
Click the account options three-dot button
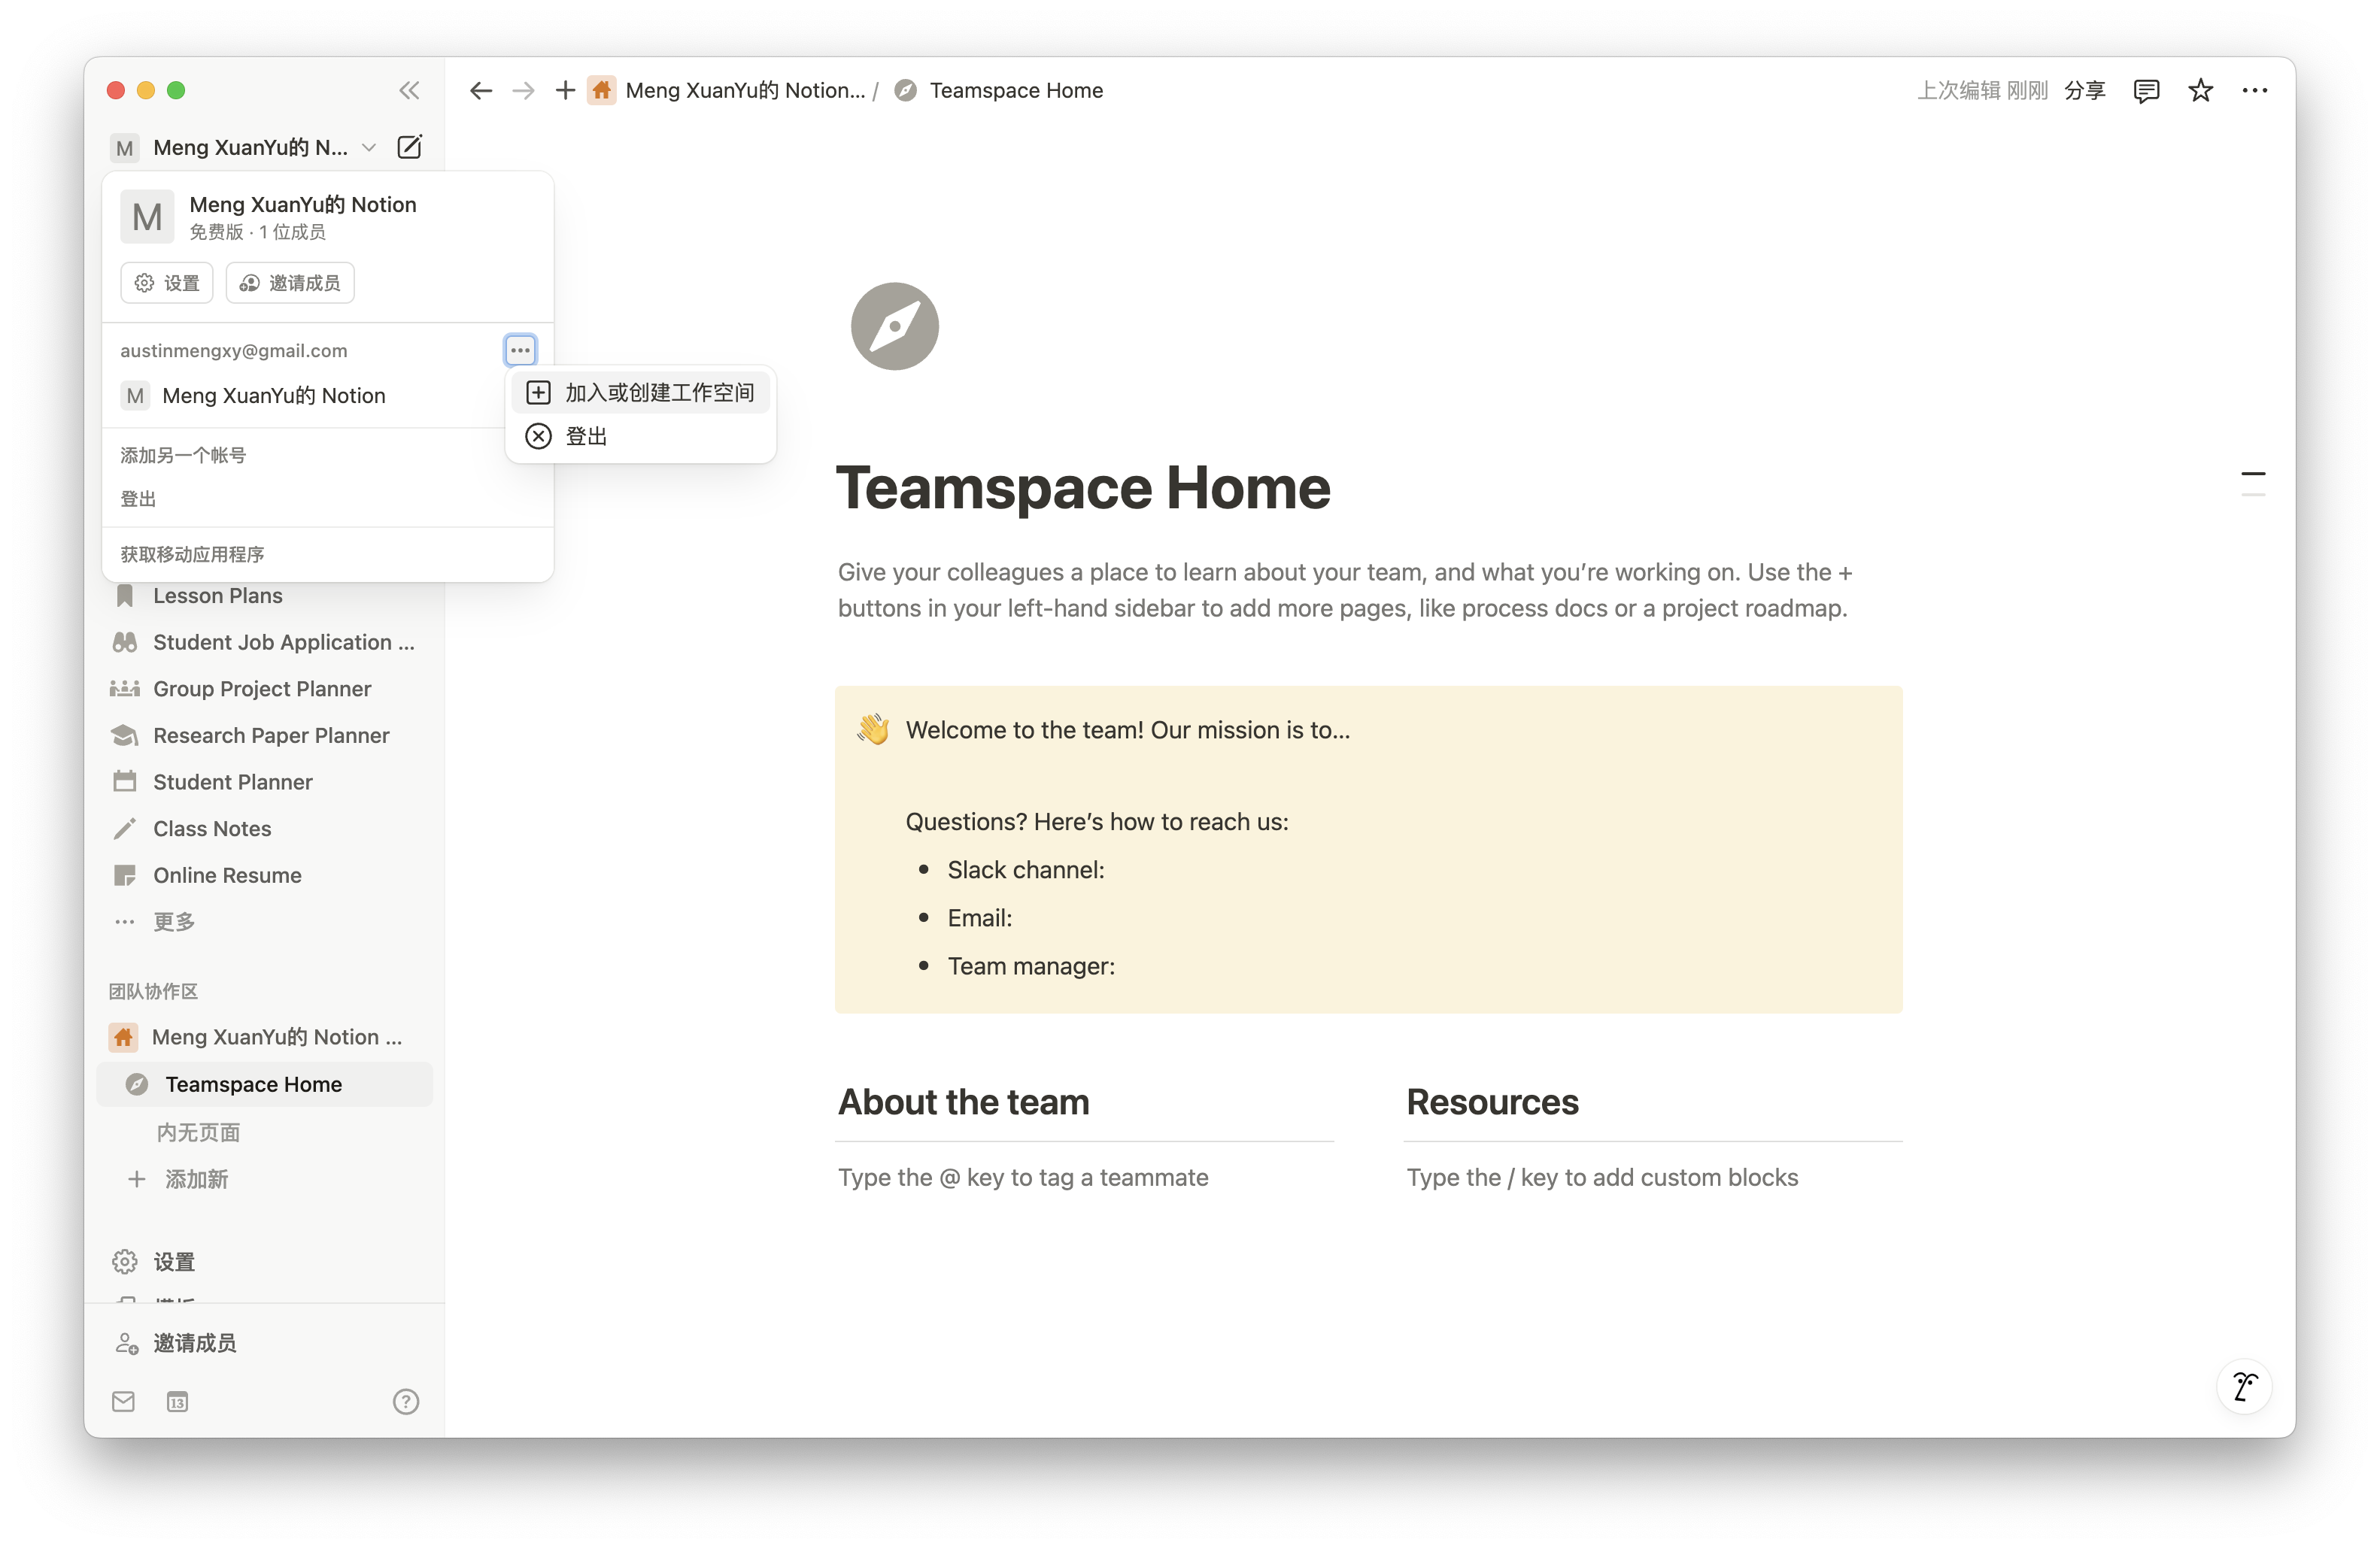pos(520,350)
